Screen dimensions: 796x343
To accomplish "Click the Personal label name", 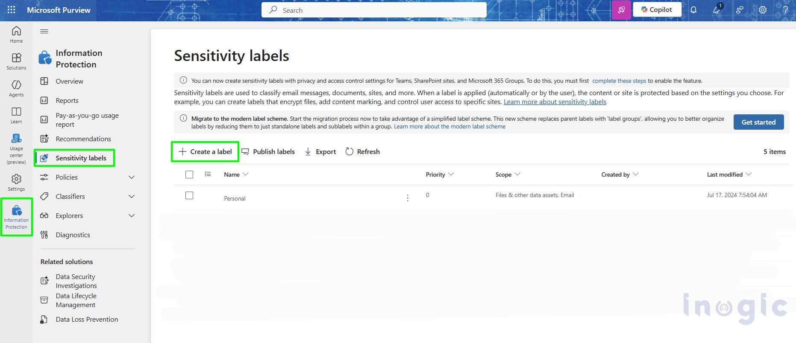I will (x=235, y=198).
